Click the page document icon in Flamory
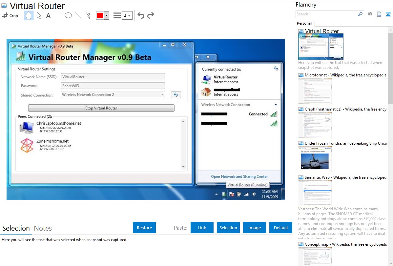 (x=379, y=14)
